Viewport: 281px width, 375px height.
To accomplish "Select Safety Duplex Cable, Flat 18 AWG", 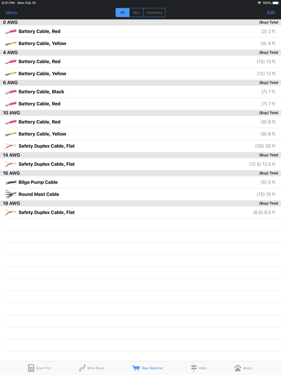I will tap(140, 212).
